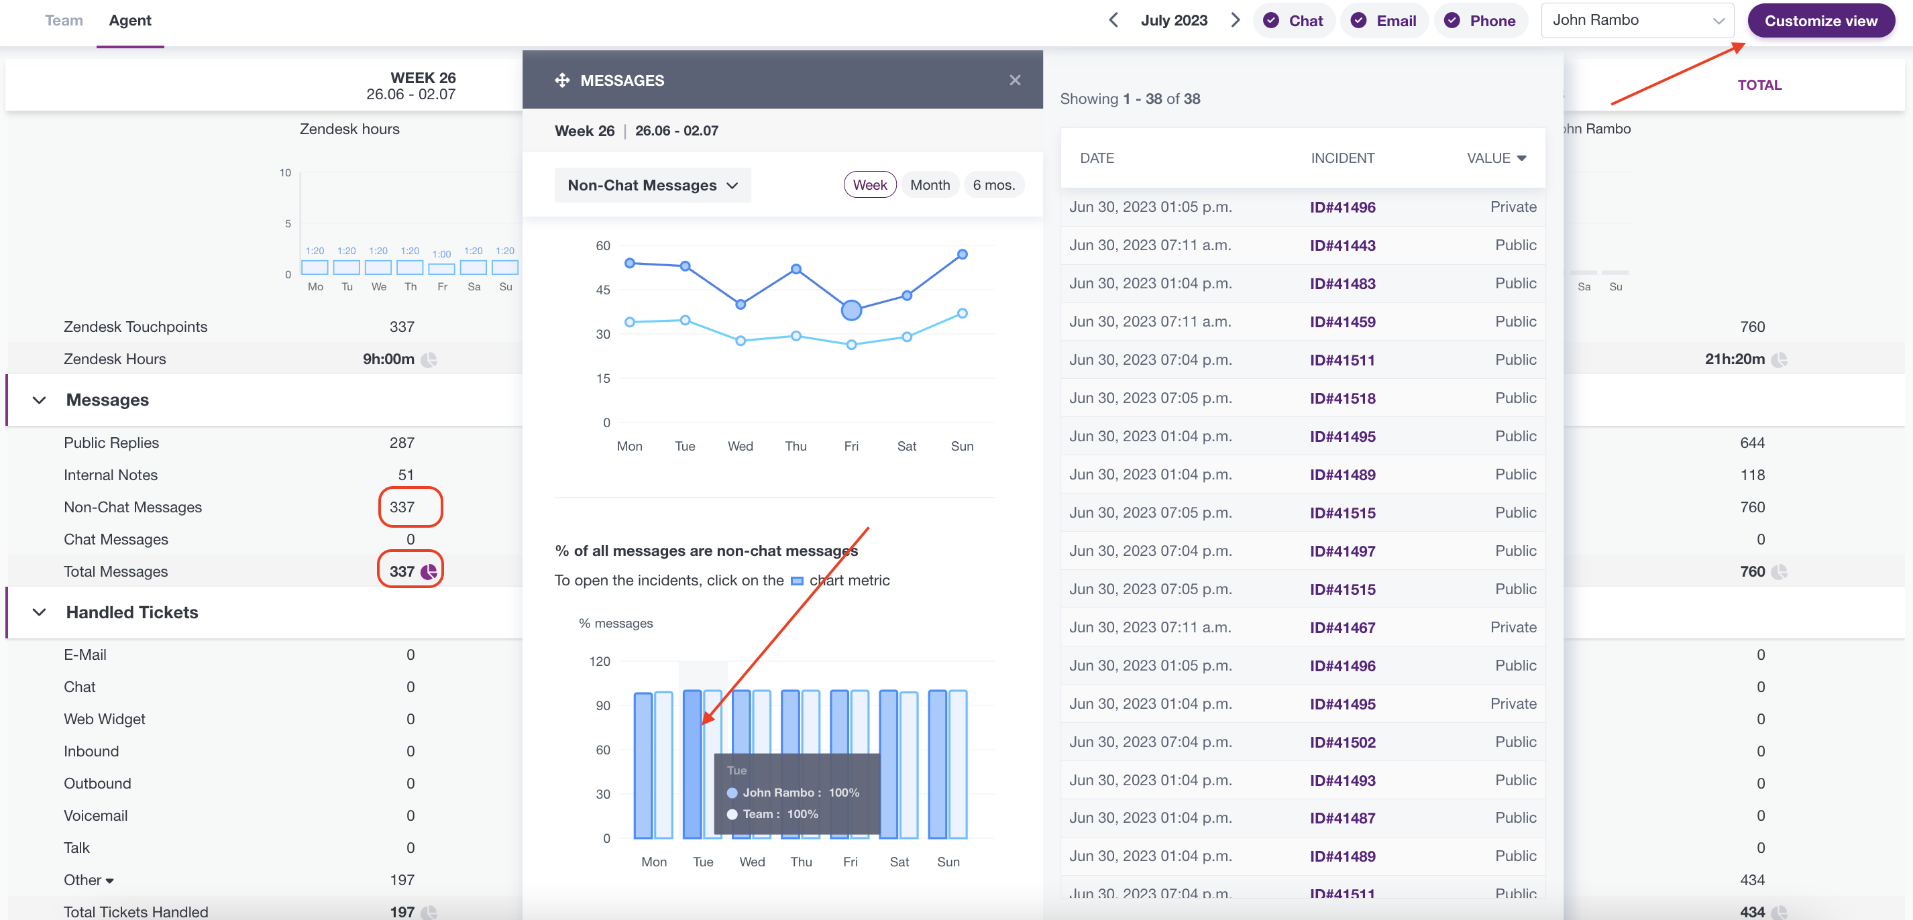This screenshot has height=920, width=1913.
Task: Click the Zendesk Touchpoints value 337
Action: (402, 327)
